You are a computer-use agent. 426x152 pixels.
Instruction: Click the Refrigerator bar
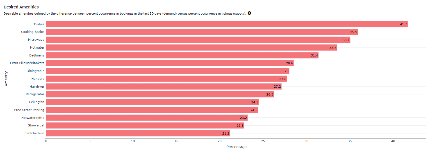pyautogui.click(x=160, y=94)
